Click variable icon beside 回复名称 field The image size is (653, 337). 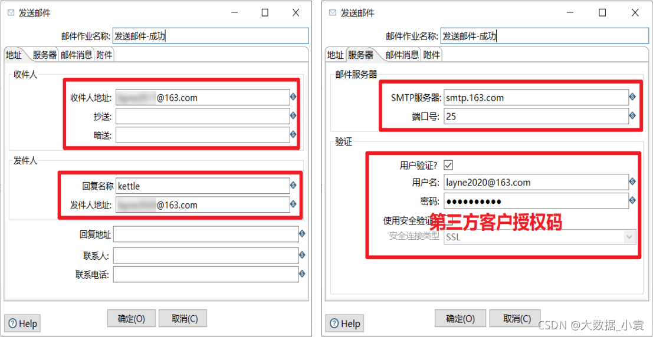(293, 186)
